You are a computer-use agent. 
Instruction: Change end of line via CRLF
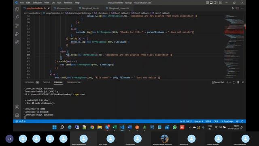[216, 121]
